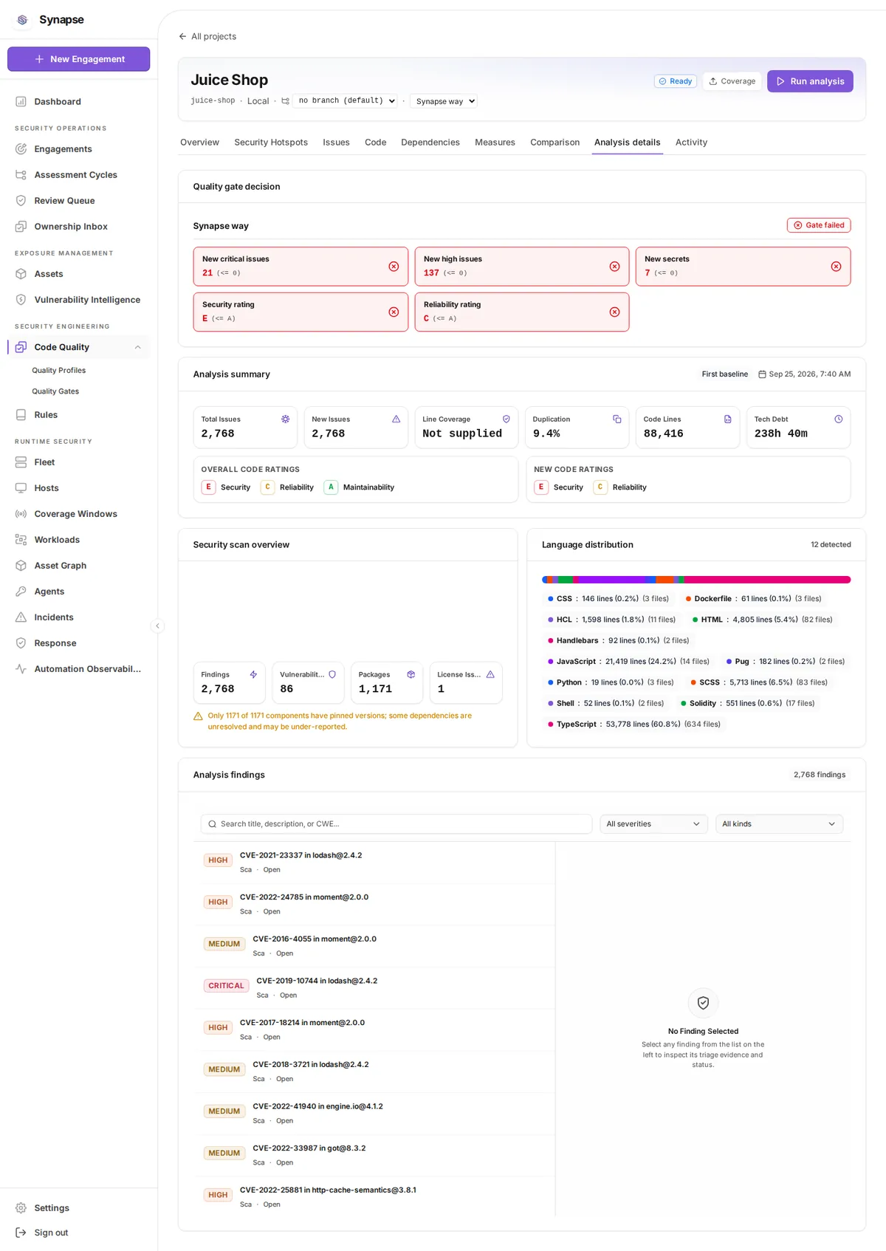Open Incidents warning icon

click(21, 617)
